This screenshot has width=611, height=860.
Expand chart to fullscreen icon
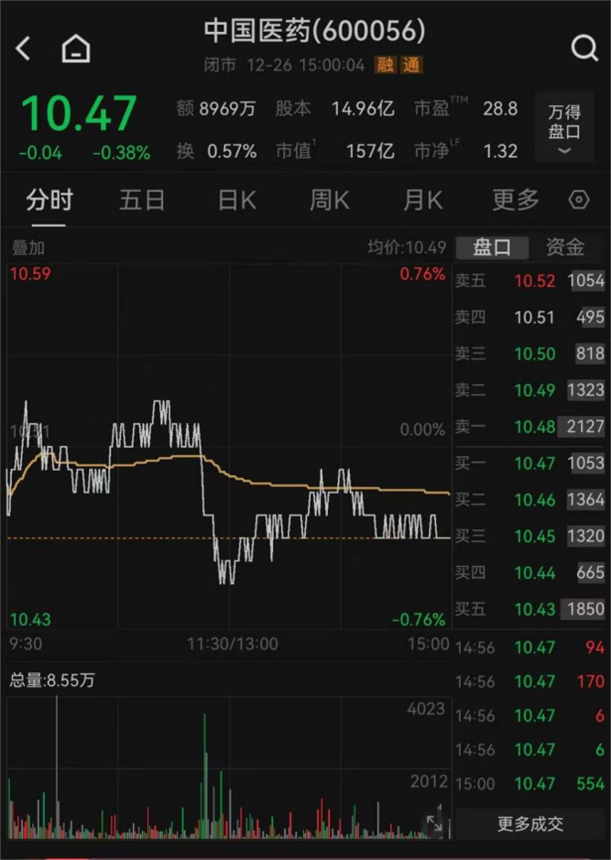click(x=434, y=824)
